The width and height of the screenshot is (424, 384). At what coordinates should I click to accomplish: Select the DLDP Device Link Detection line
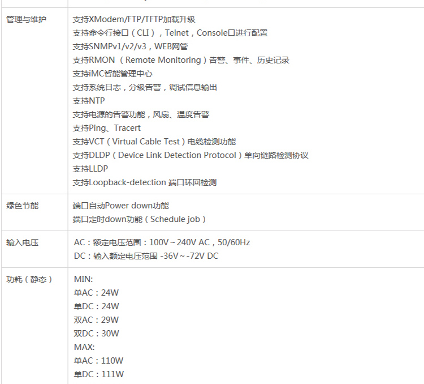point(191,155)
